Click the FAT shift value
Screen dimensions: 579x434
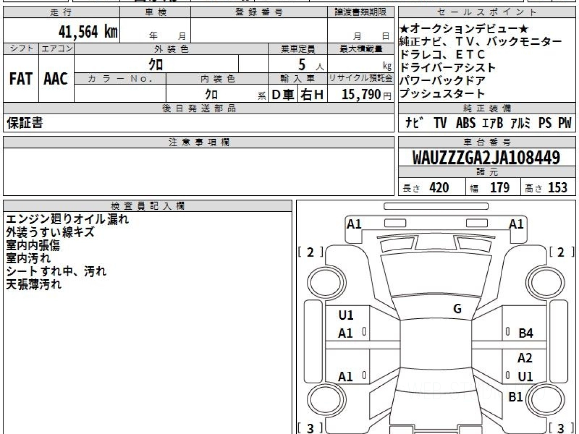(21, 79)
